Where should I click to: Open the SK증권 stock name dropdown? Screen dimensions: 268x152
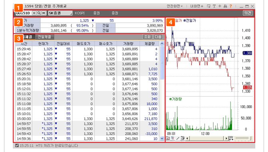[x=60, y=13]
